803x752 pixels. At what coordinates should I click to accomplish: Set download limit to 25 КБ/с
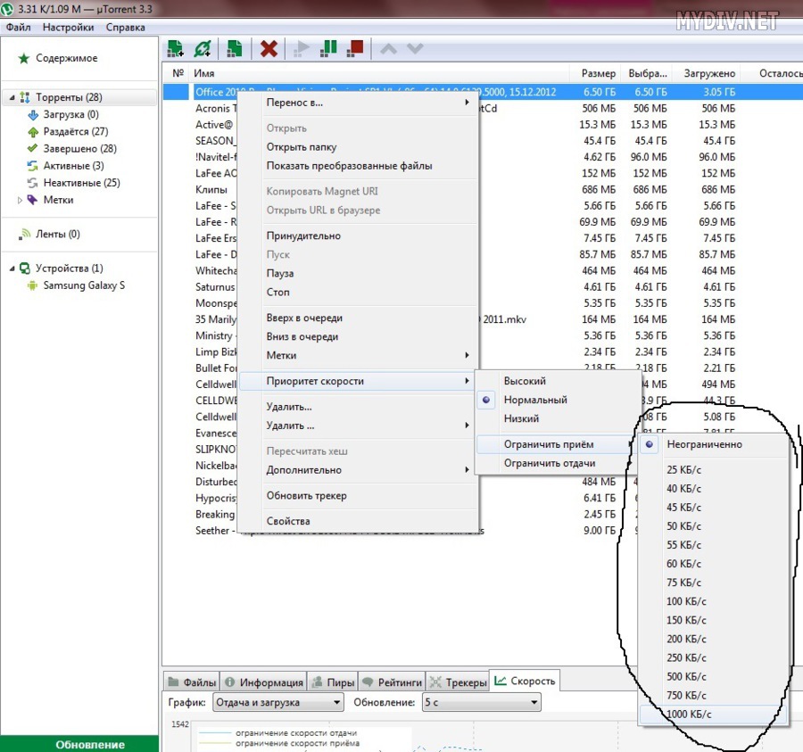(x=714, y=470)
